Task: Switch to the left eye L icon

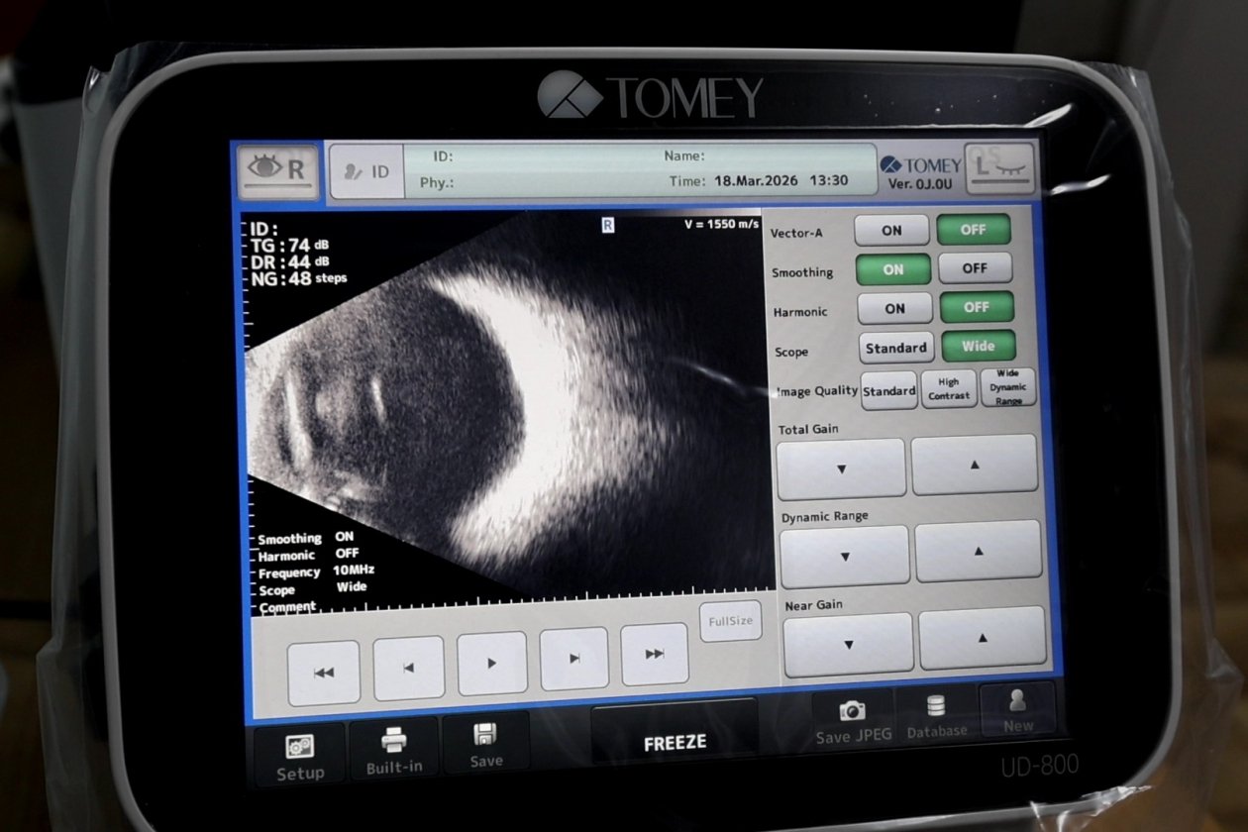Action: [x=998, y=168]
